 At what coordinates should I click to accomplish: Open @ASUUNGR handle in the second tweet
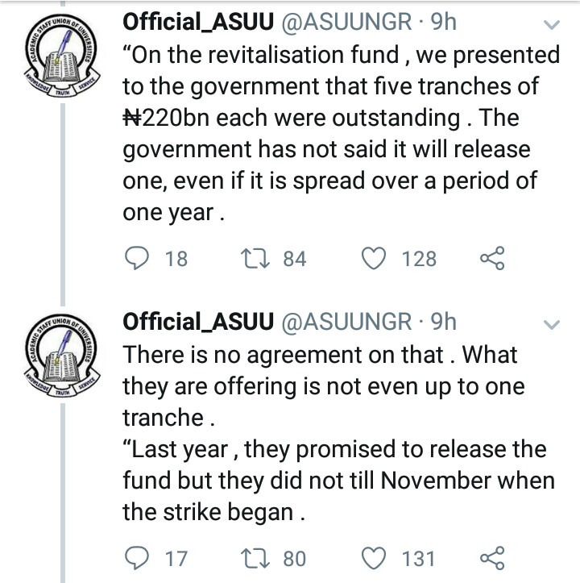346,322
